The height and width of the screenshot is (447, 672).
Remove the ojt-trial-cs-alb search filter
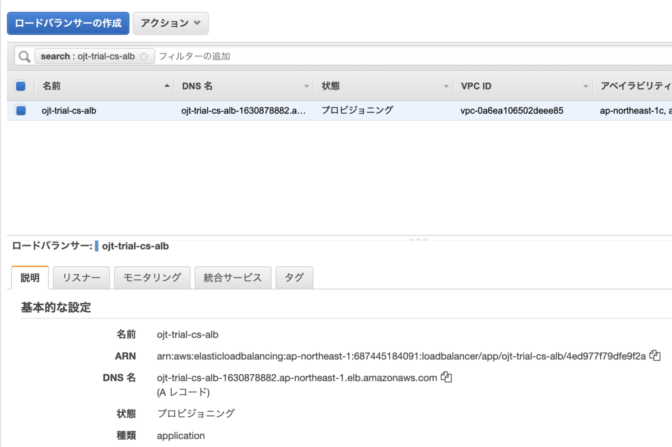click(x=144, y=56)
